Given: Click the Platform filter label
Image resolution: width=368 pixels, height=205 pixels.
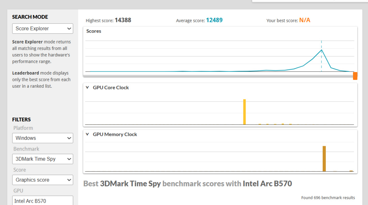Looking at the screenshot, I should 23,128.
